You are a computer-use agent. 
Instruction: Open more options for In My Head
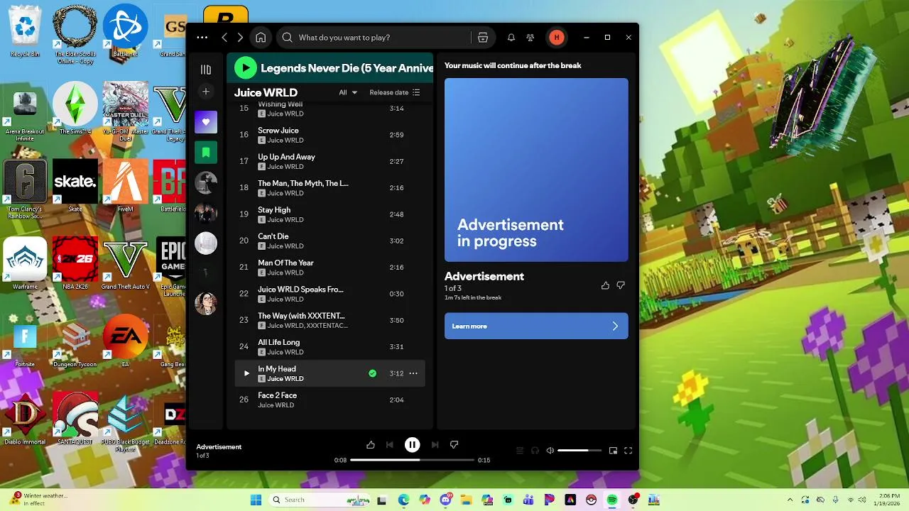tap(413, 373)
